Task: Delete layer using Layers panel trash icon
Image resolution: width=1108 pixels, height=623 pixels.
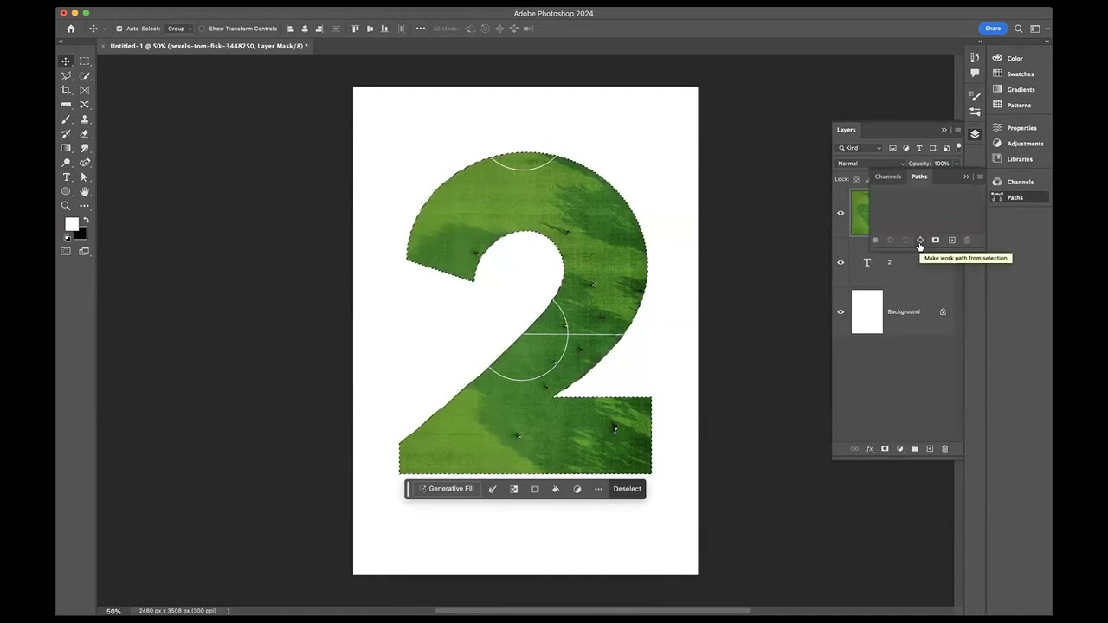Action: (944, 449)
